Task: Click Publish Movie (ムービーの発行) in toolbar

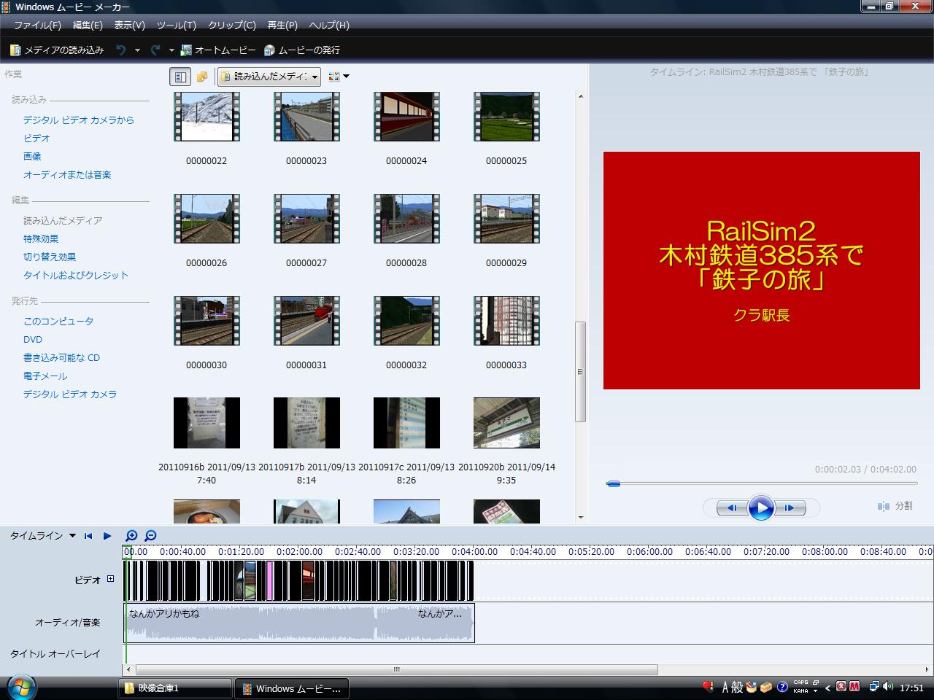Action: (302, 50)
